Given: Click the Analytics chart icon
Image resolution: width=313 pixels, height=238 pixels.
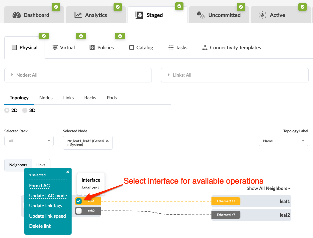Looking at the screenshot, I should [x=78, y=15].
